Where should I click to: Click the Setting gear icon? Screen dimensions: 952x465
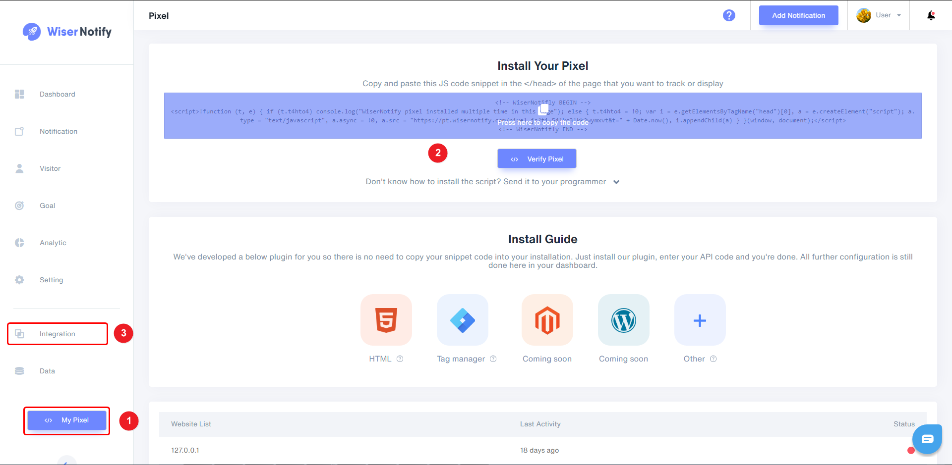tap(19, 280)
